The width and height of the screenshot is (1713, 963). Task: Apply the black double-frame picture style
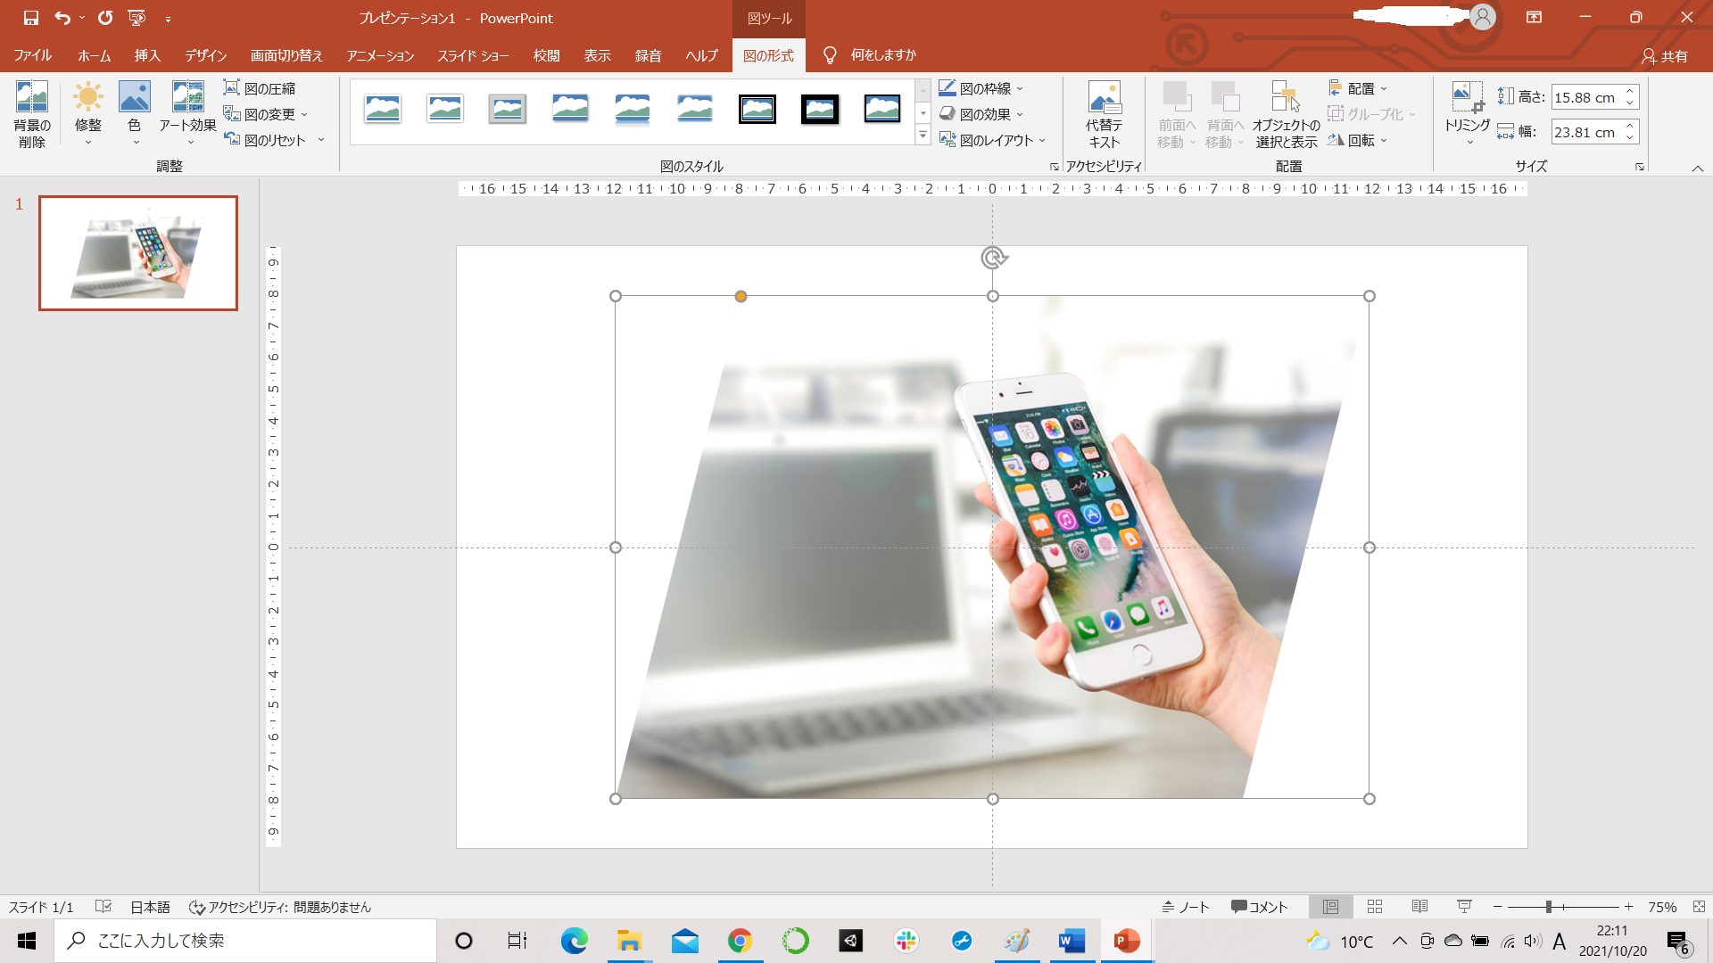[757, 110]
